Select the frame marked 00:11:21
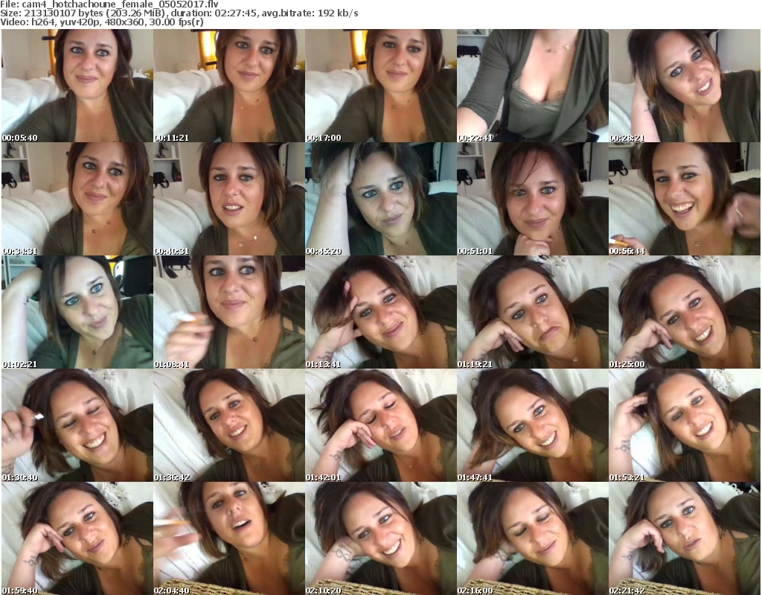 [228, 86]
